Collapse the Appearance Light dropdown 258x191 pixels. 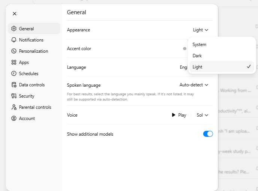(201, 30)
